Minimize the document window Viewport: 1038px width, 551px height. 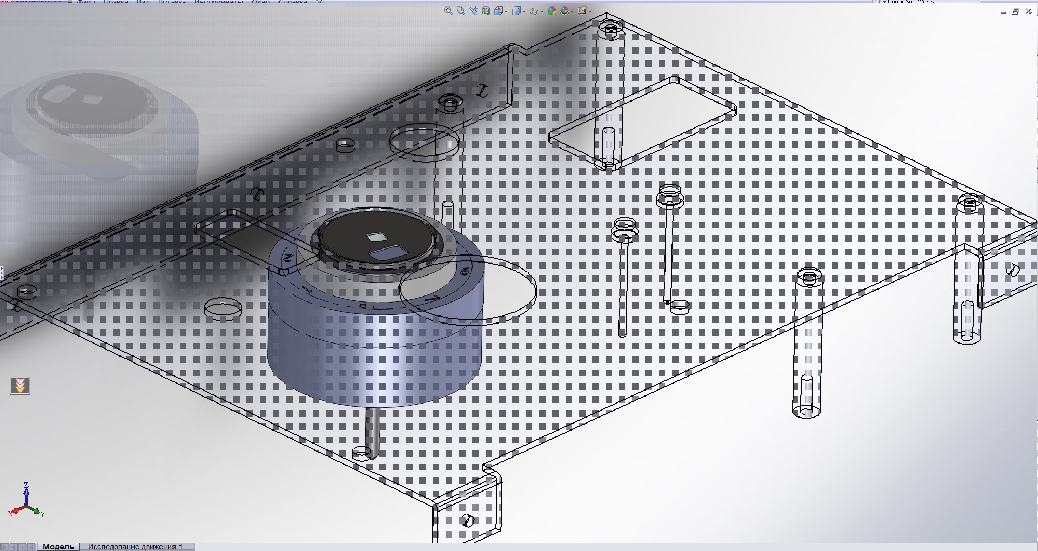coord(1003,12)
